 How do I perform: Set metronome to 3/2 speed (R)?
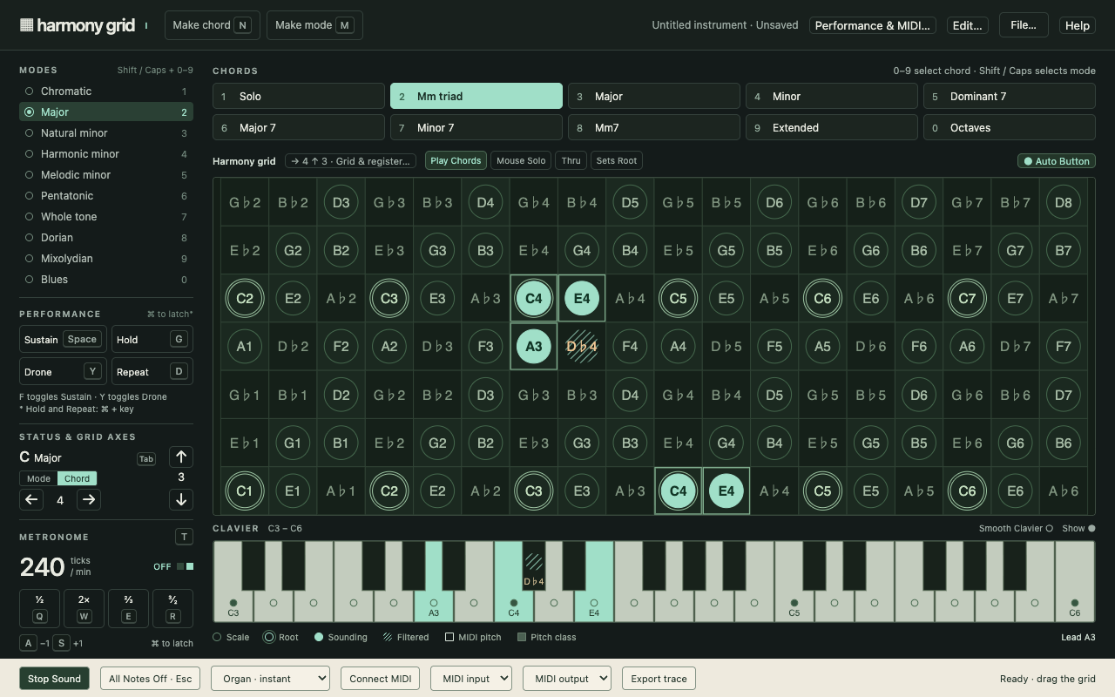click(172, 608)
